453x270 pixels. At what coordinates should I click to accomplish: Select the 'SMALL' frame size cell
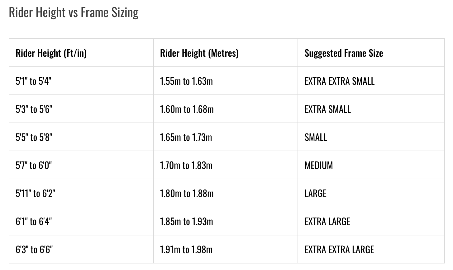tap(316, 137)
